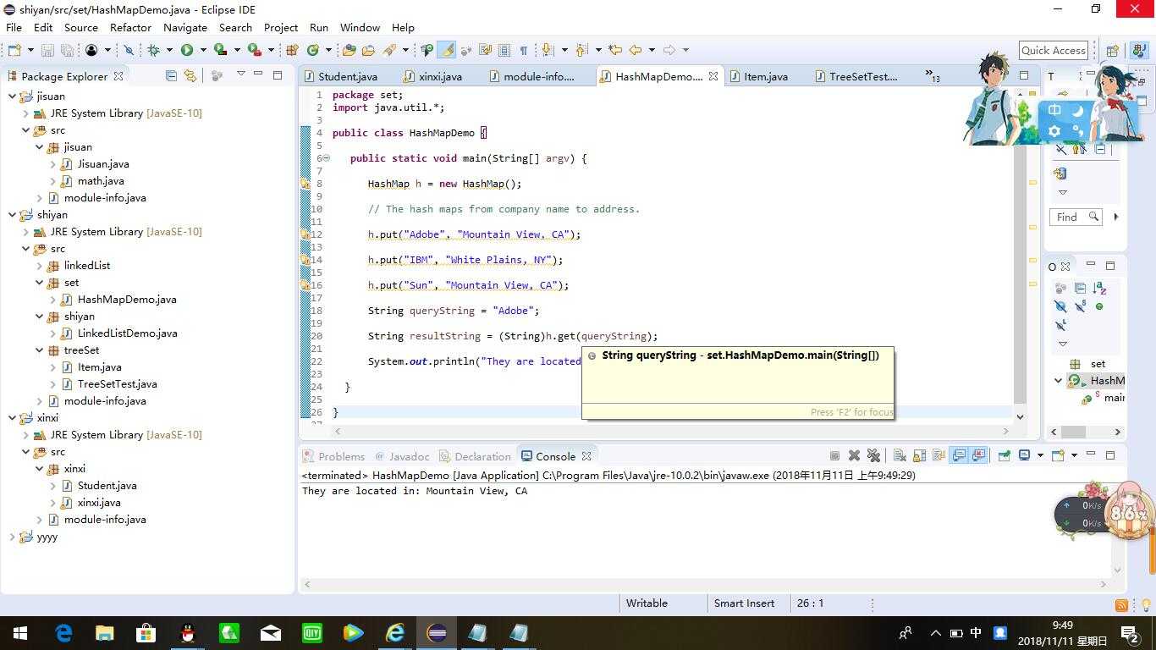The height and width of the screenshot is (650, 1156).
Task: Open the Windows Start menu
Action: point(20,632)
